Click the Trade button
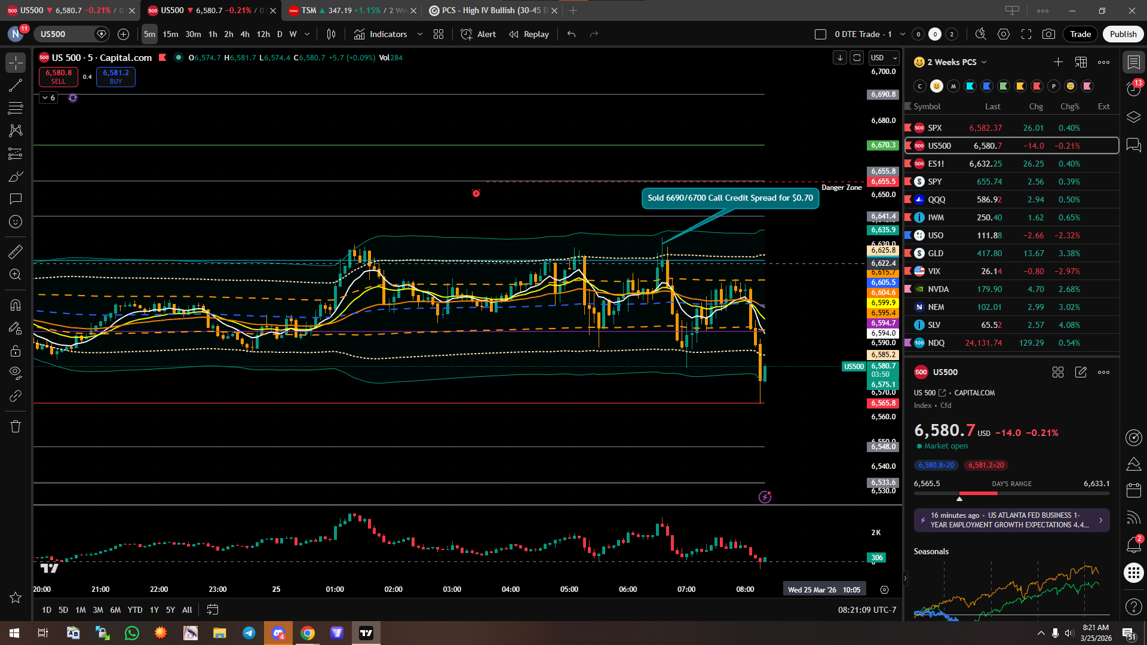This screenshot has height=645, width=1147. tap(1080, 34)
